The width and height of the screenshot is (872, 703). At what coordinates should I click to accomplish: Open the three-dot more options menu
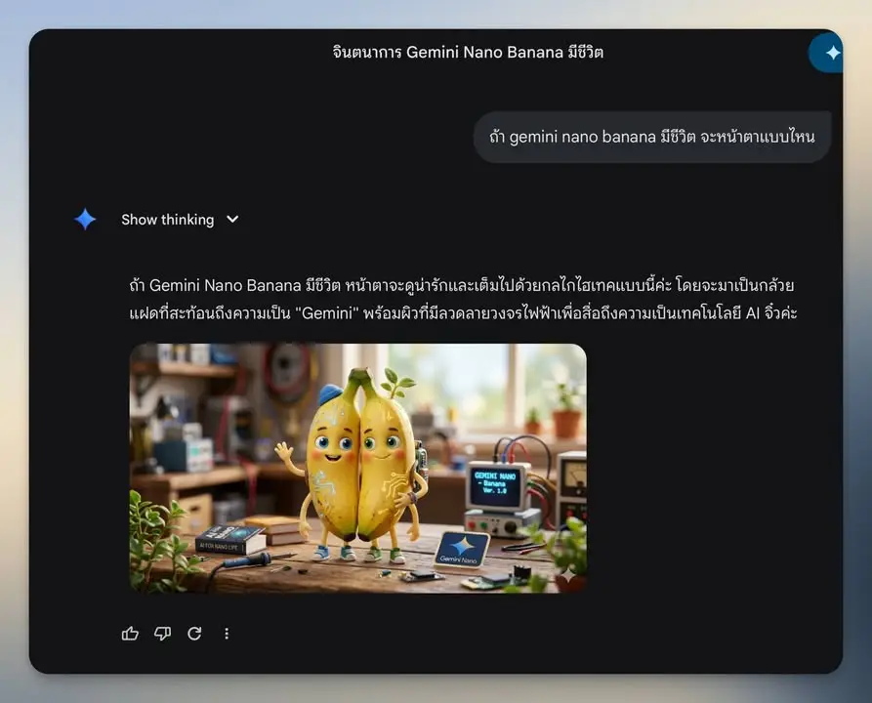click(227, 634)
